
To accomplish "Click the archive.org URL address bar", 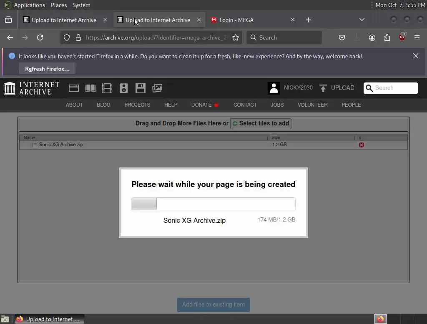I will (x=155, y=37).
